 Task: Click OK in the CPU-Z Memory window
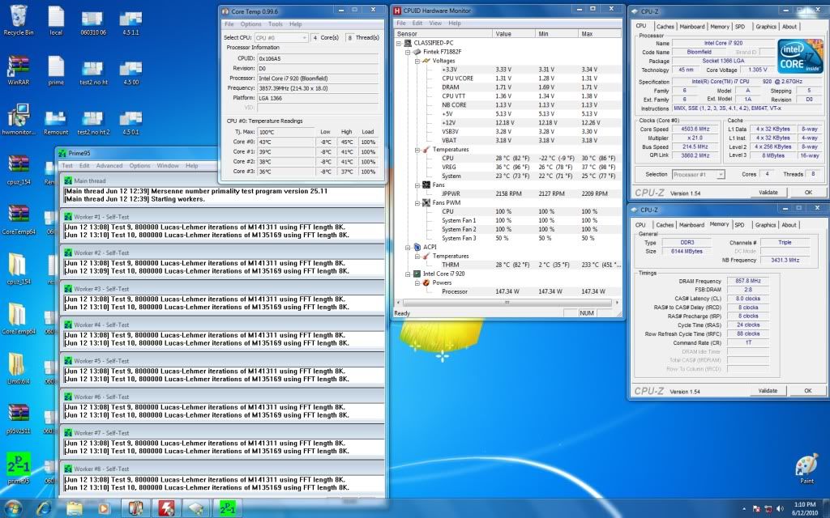pyautogui.click(x=807, y=390)
